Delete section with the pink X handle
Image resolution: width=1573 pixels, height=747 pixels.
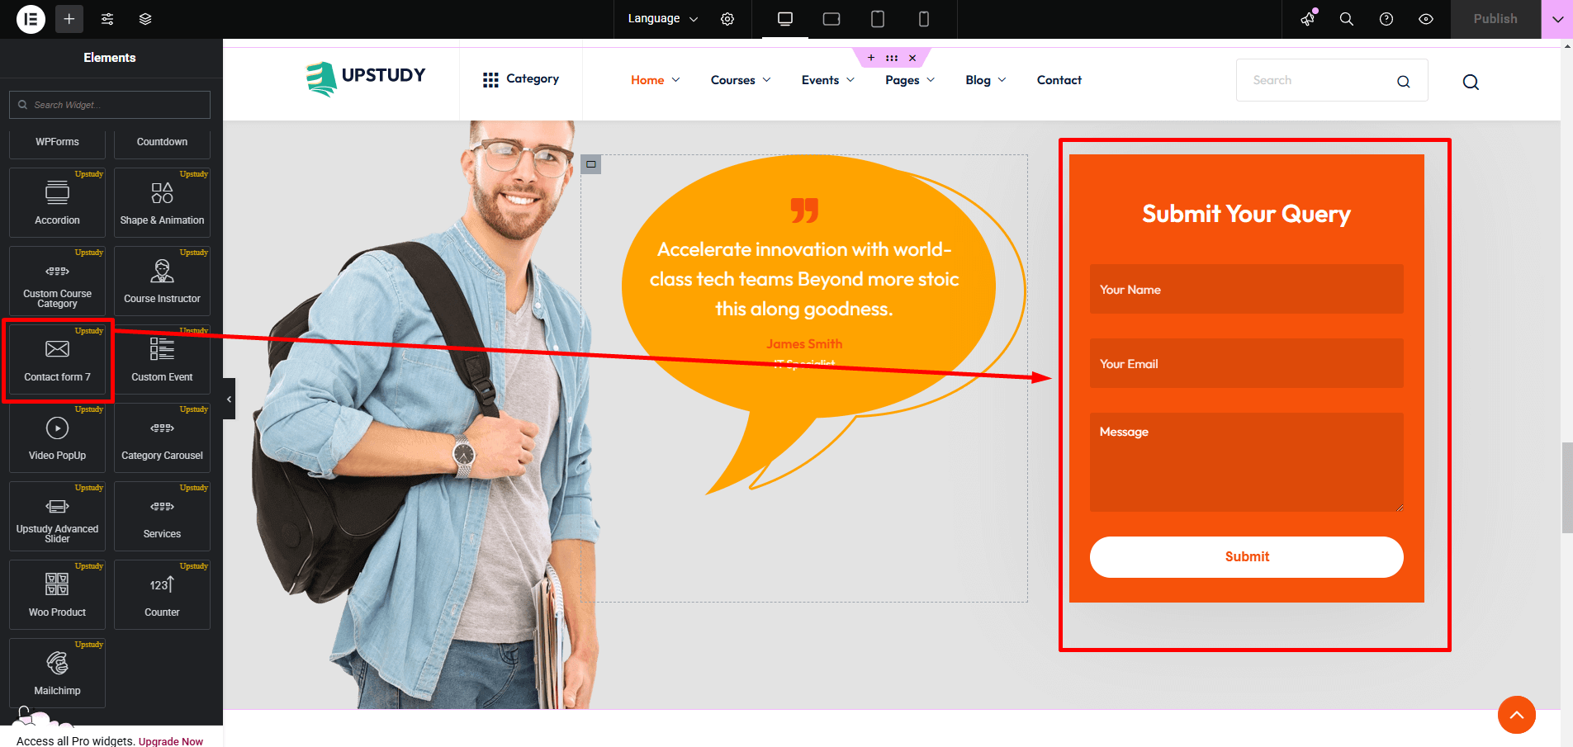click(912, 58)
